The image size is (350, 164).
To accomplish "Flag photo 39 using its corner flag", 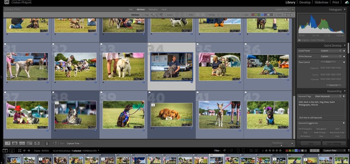I will click(x=101, y=92).
